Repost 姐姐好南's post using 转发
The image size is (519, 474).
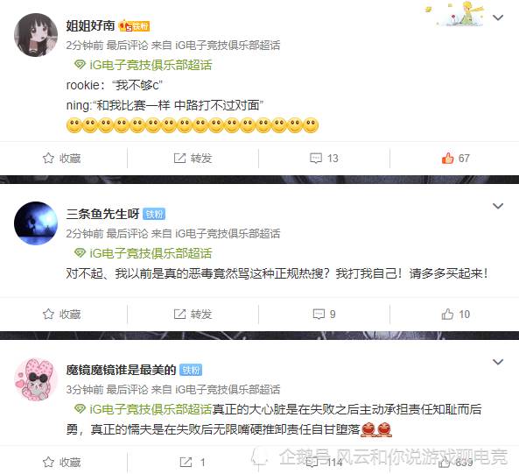click(x=193, y=159)
